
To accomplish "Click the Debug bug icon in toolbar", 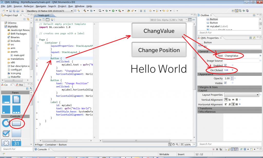I will [x=107, y=11].
